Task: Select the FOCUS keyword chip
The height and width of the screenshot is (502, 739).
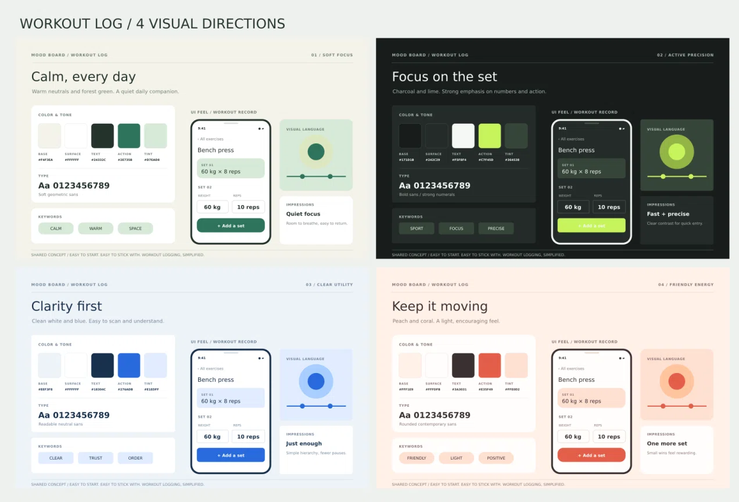Action: [457, 228]
